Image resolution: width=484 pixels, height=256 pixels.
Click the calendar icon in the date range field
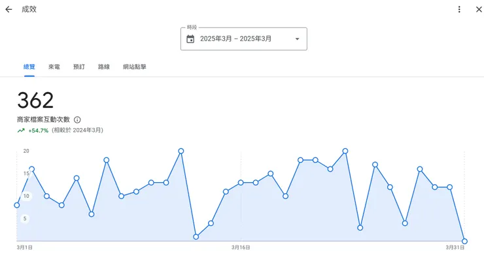point(190,39)
